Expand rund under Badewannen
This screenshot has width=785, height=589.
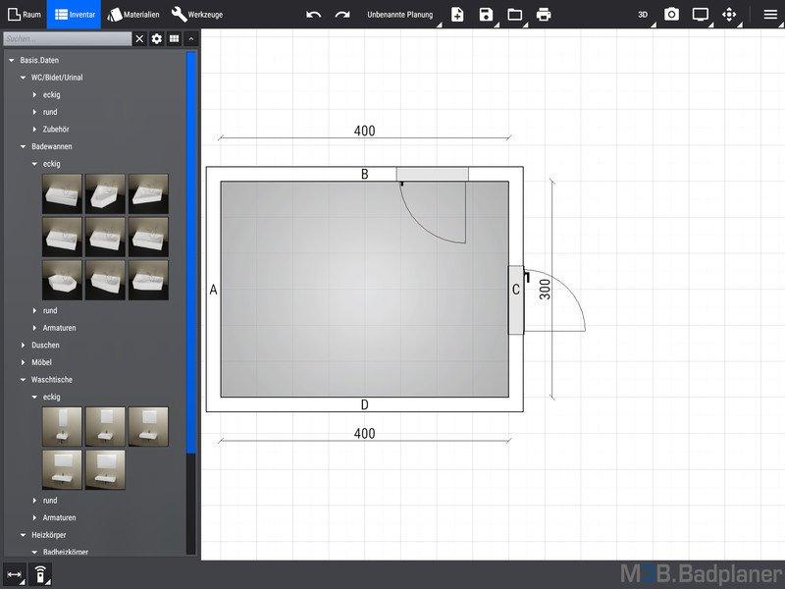34,310
